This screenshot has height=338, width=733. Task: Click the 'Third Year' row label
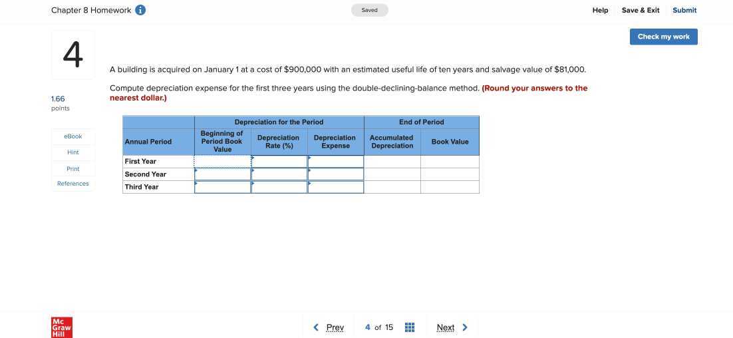(142, 187)
